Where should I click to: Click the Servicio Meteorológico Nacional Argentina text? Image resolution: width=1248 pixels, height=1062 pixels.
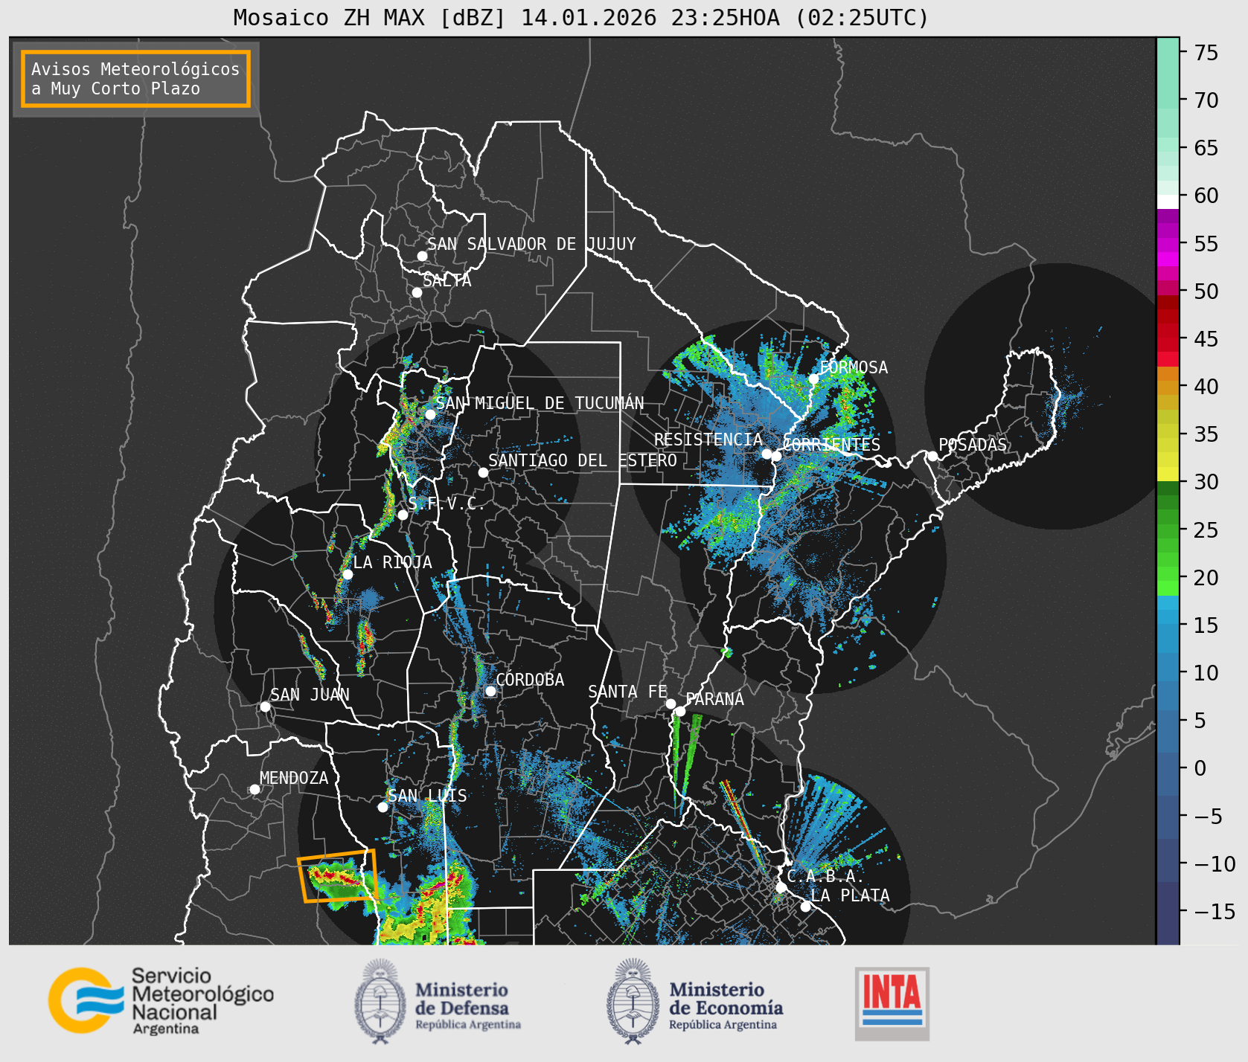202,1001
